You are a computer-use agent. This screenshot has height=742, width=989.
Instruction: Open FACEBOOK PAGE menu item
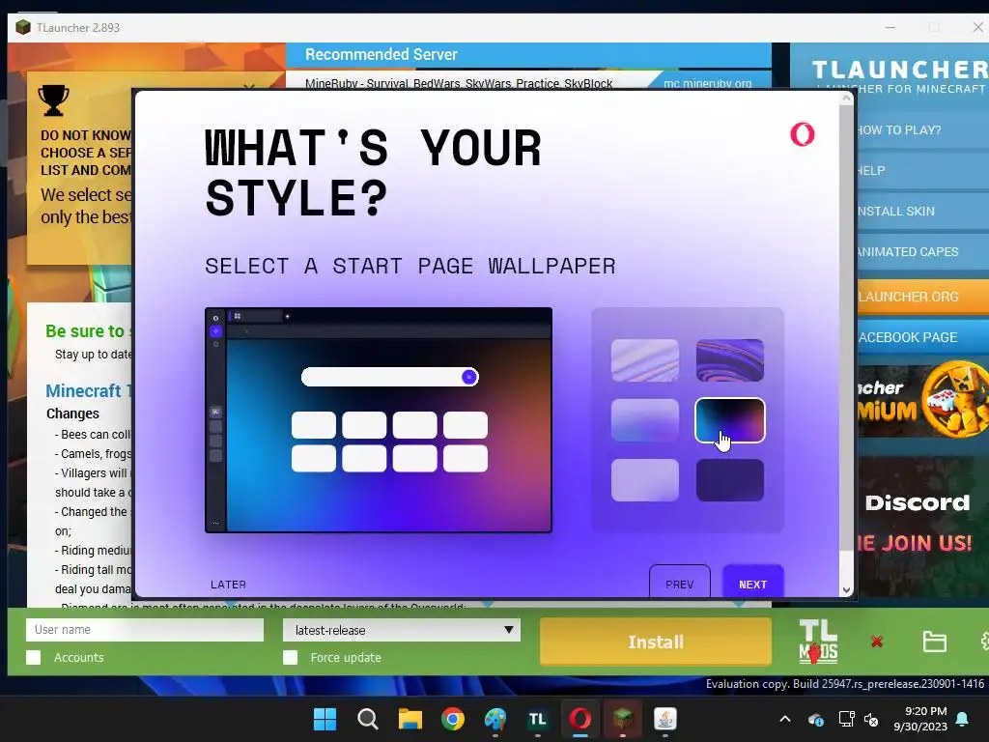[x=922, y=337]
